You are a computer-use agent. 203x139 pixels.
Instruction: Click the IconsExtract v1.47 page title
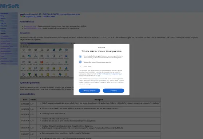point(52,14)
